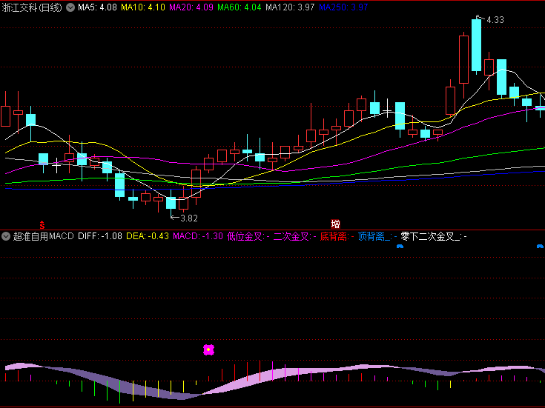545x408 pixels.
Task: Click the MA20 magenta indicator label
Action: click(191, 7)
